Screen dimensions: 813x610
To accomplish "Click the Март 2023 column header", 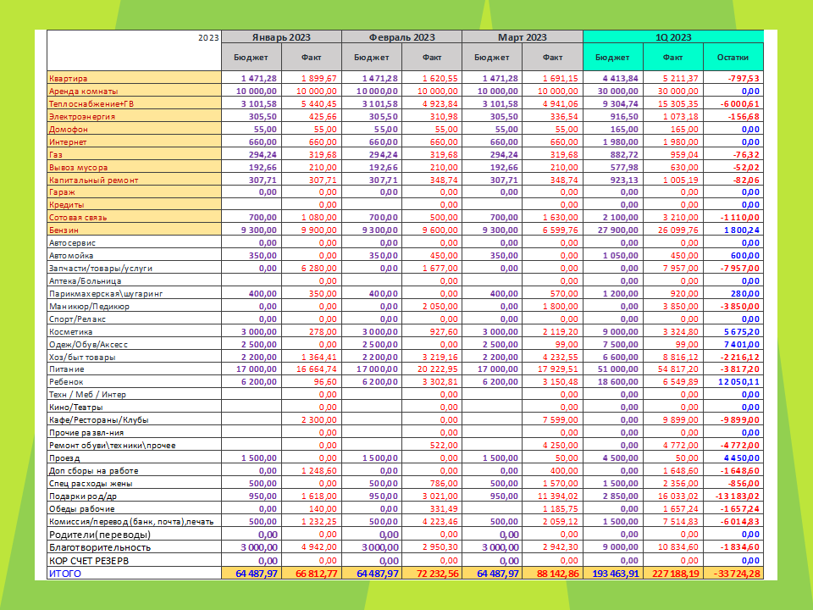I will [523, 37].
